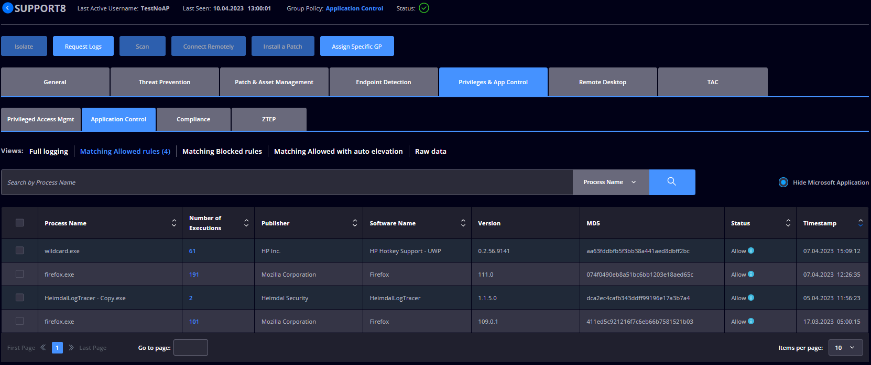The width and height of the screenshot is (871, 365).
Task: Check the firefox.exe 111.0 row checkbox
Action: click(x=20, y=274)
